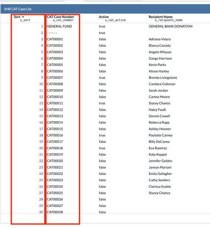The height and width of the screenshot is (228, 210).
Task: Click the Sort ascending arrow icon
Action: 23,17
